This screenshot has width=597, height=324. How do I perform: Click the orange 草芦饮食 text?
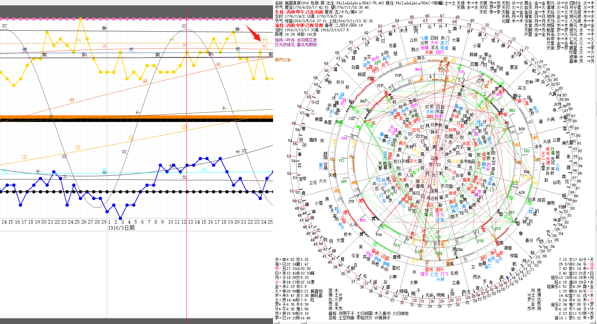pos(283,60)
